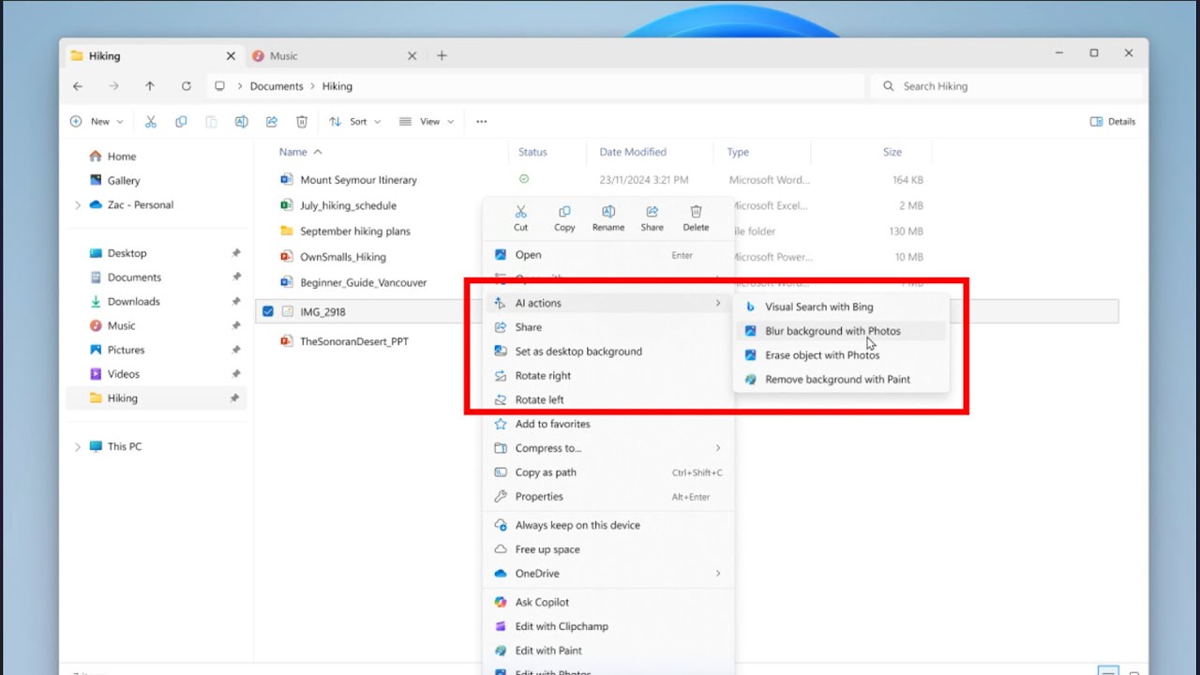Screen dimensions: 1200x675
Task: Go back with the Back arrow
Action: tap(78, 85)
